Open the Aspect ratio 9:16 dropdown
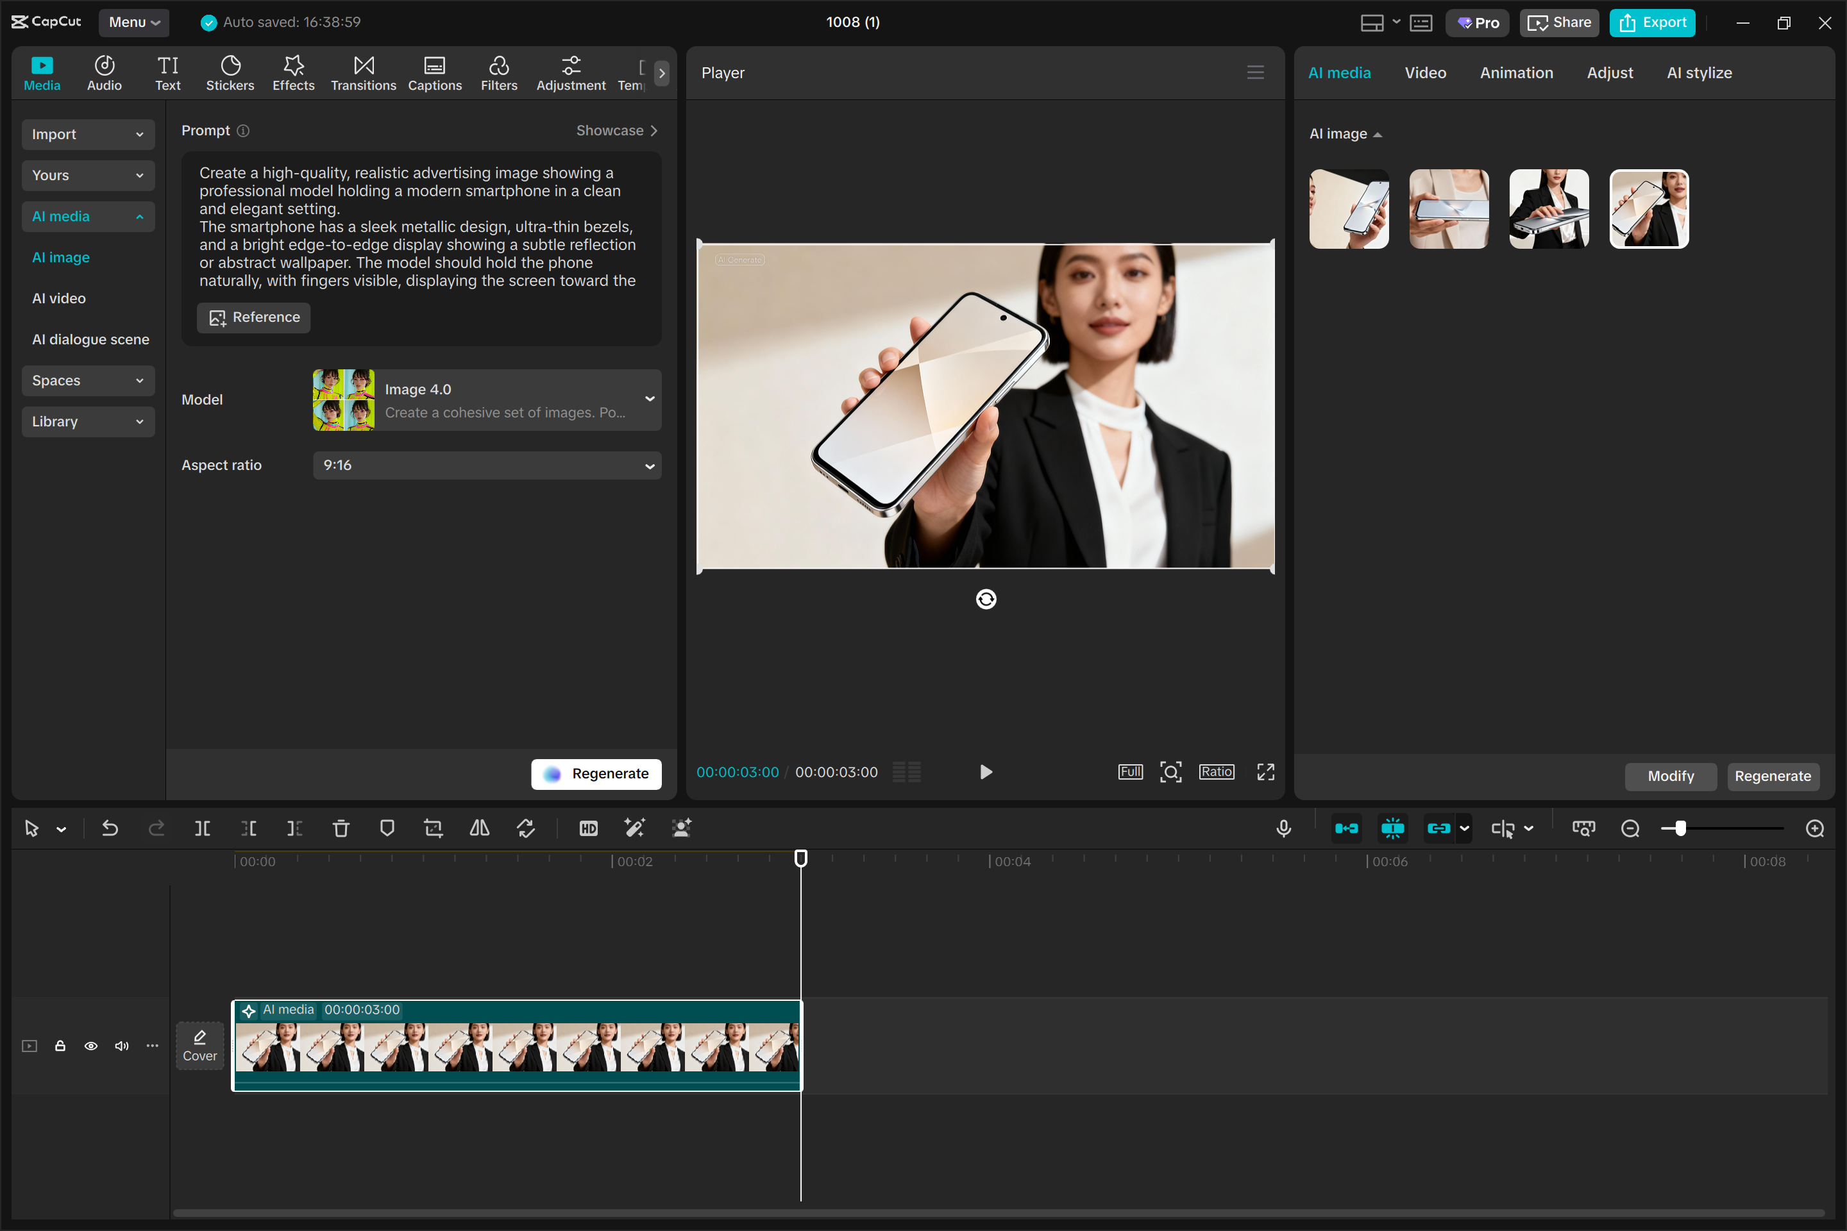The height and width of the screenshot is (1231, 1847). [487, 465]
